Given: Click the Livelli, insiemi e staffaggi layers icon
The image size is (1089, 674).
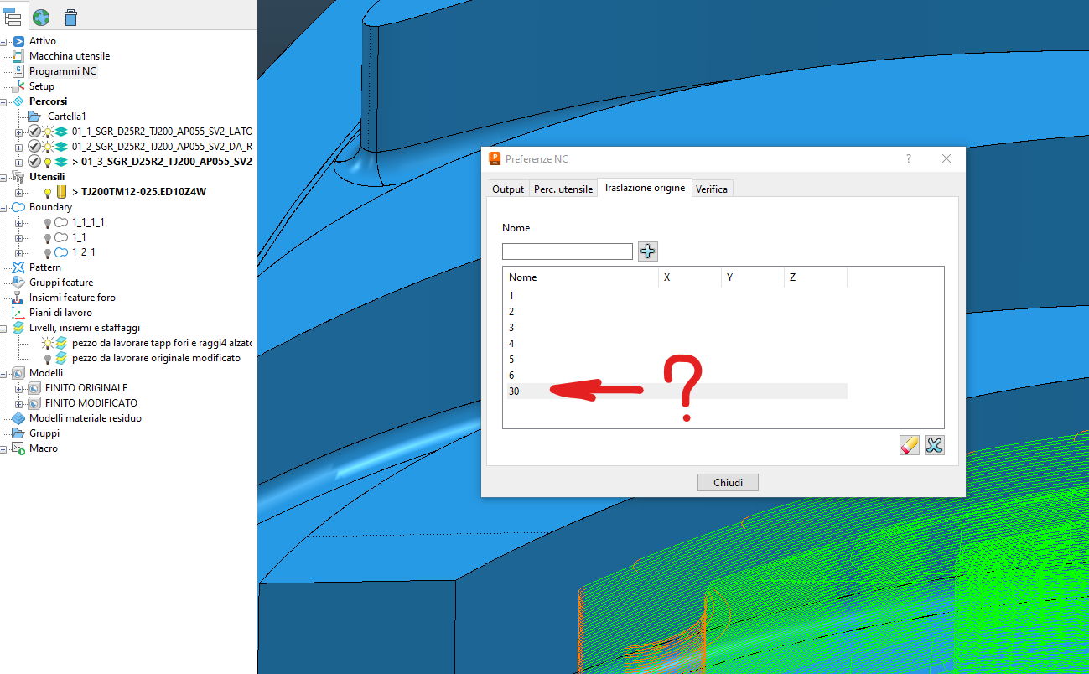Looking at the screenshot, I should tap(18, 328).
